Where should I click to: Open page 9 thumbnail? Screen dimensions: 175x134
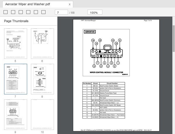coord(16,114)
